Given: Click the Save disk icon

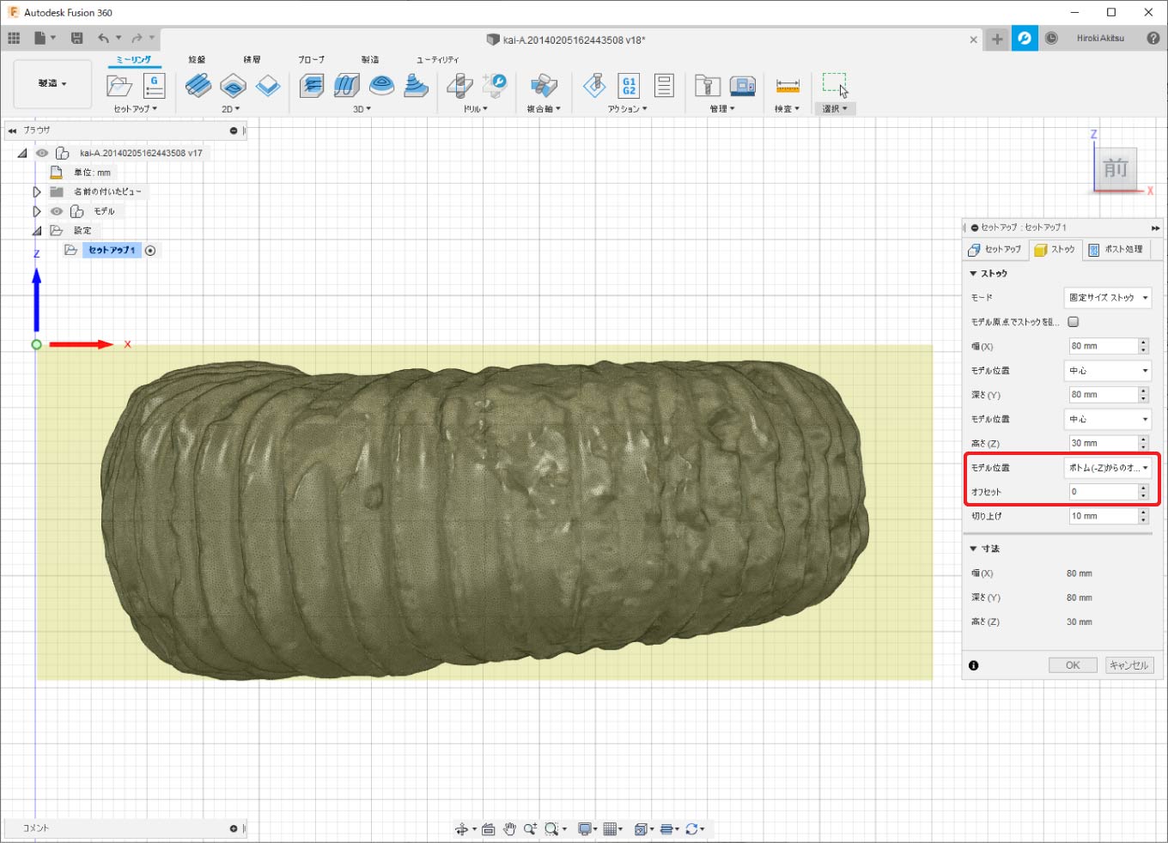Looking at the screenshot, I should tap(76, 38).
